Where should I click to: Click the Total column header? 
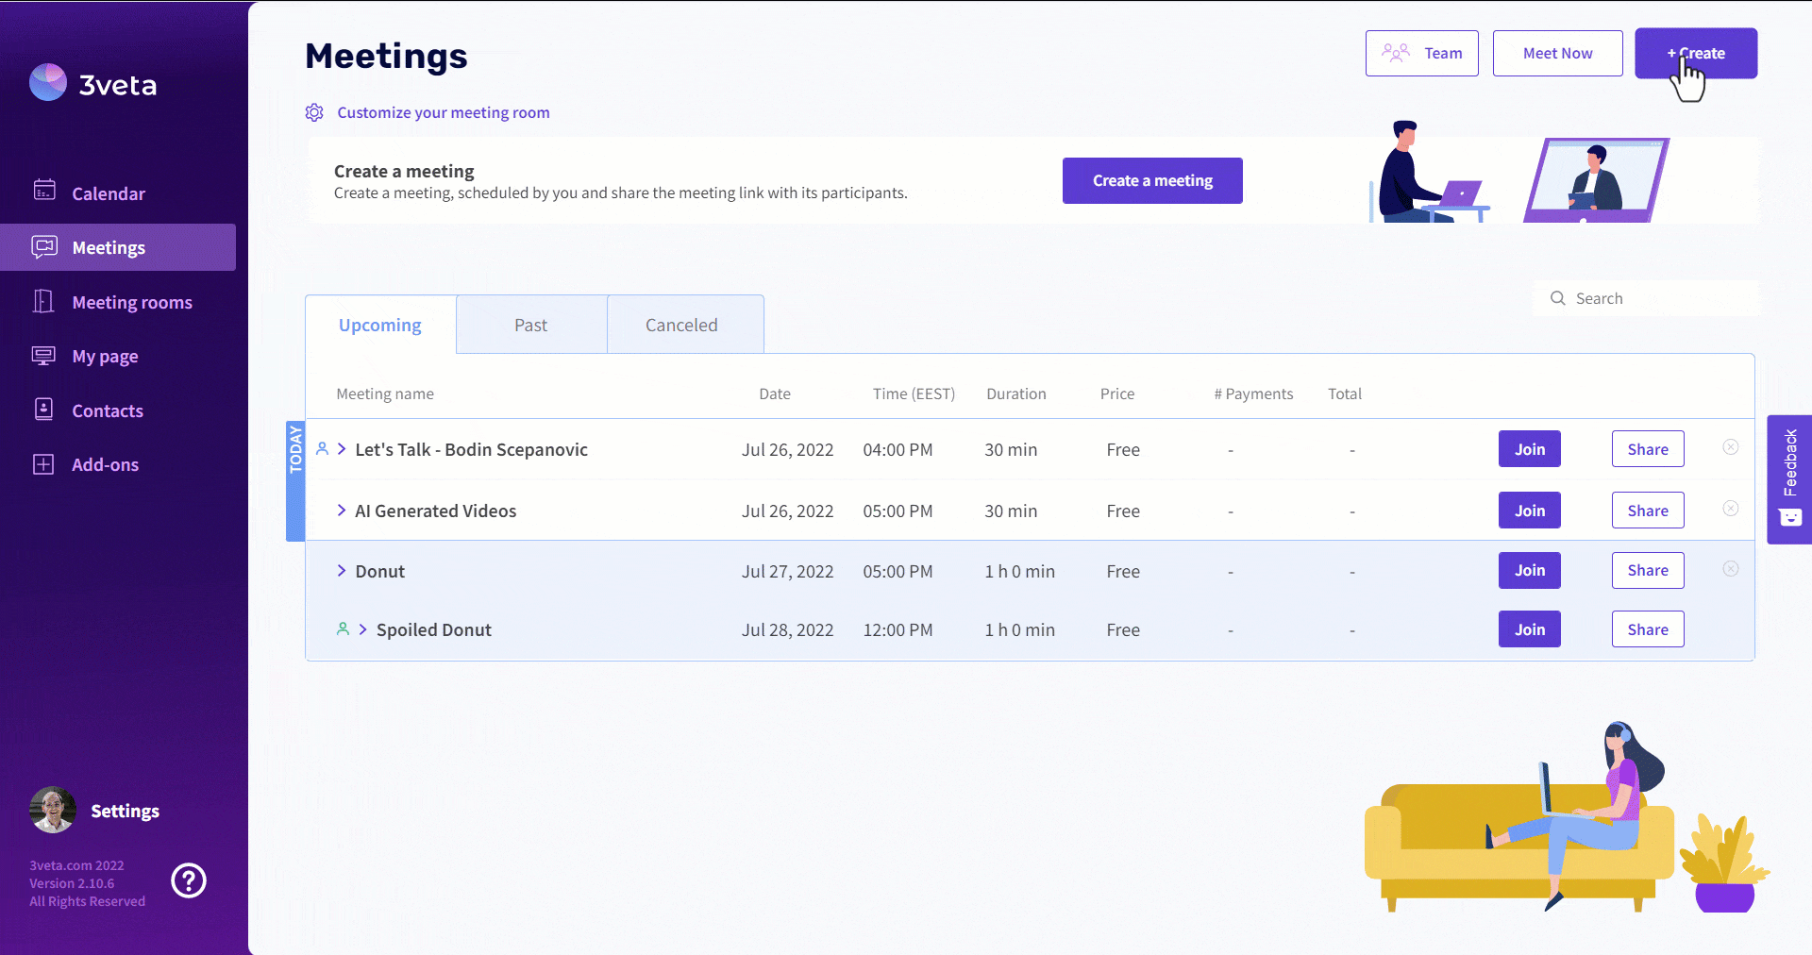coord(1345,394)
